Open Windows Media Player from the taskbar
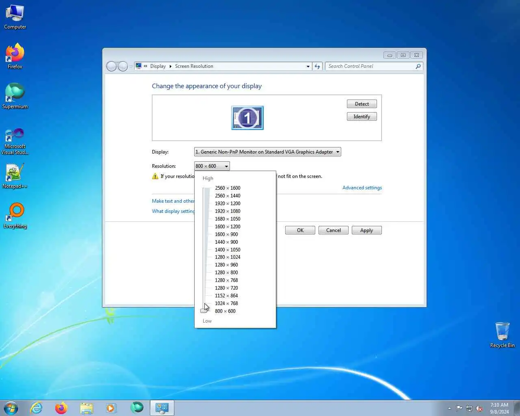This screenshot has height=416, width=520. tap(111, 408)
